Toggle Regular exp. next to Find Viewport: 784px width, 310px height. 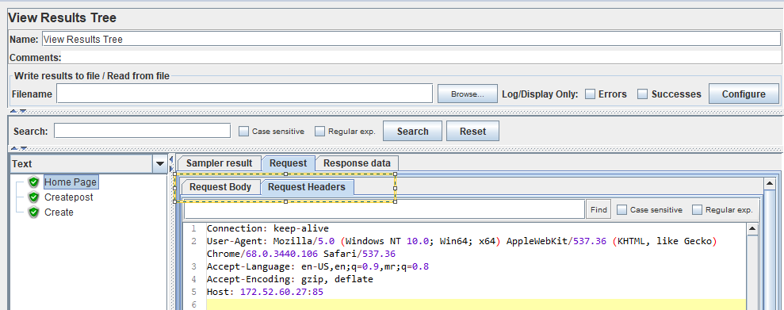pos(697,210)
